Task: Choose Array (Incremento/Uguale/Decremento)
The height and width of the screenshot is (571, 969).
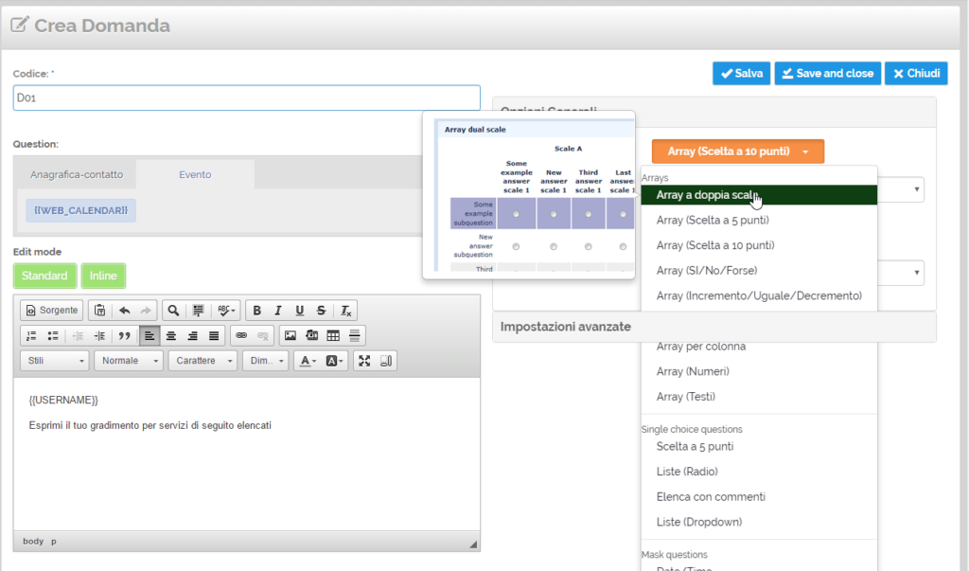Action: point(759,295)
